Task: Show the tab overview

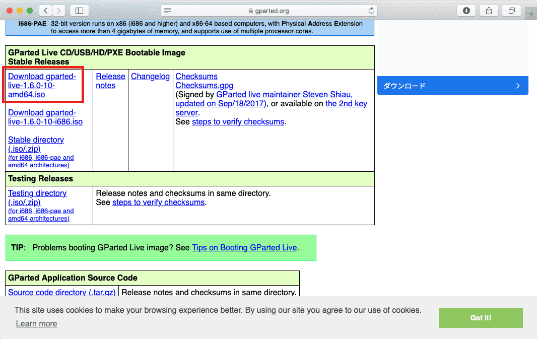Action: pos(512,11)
